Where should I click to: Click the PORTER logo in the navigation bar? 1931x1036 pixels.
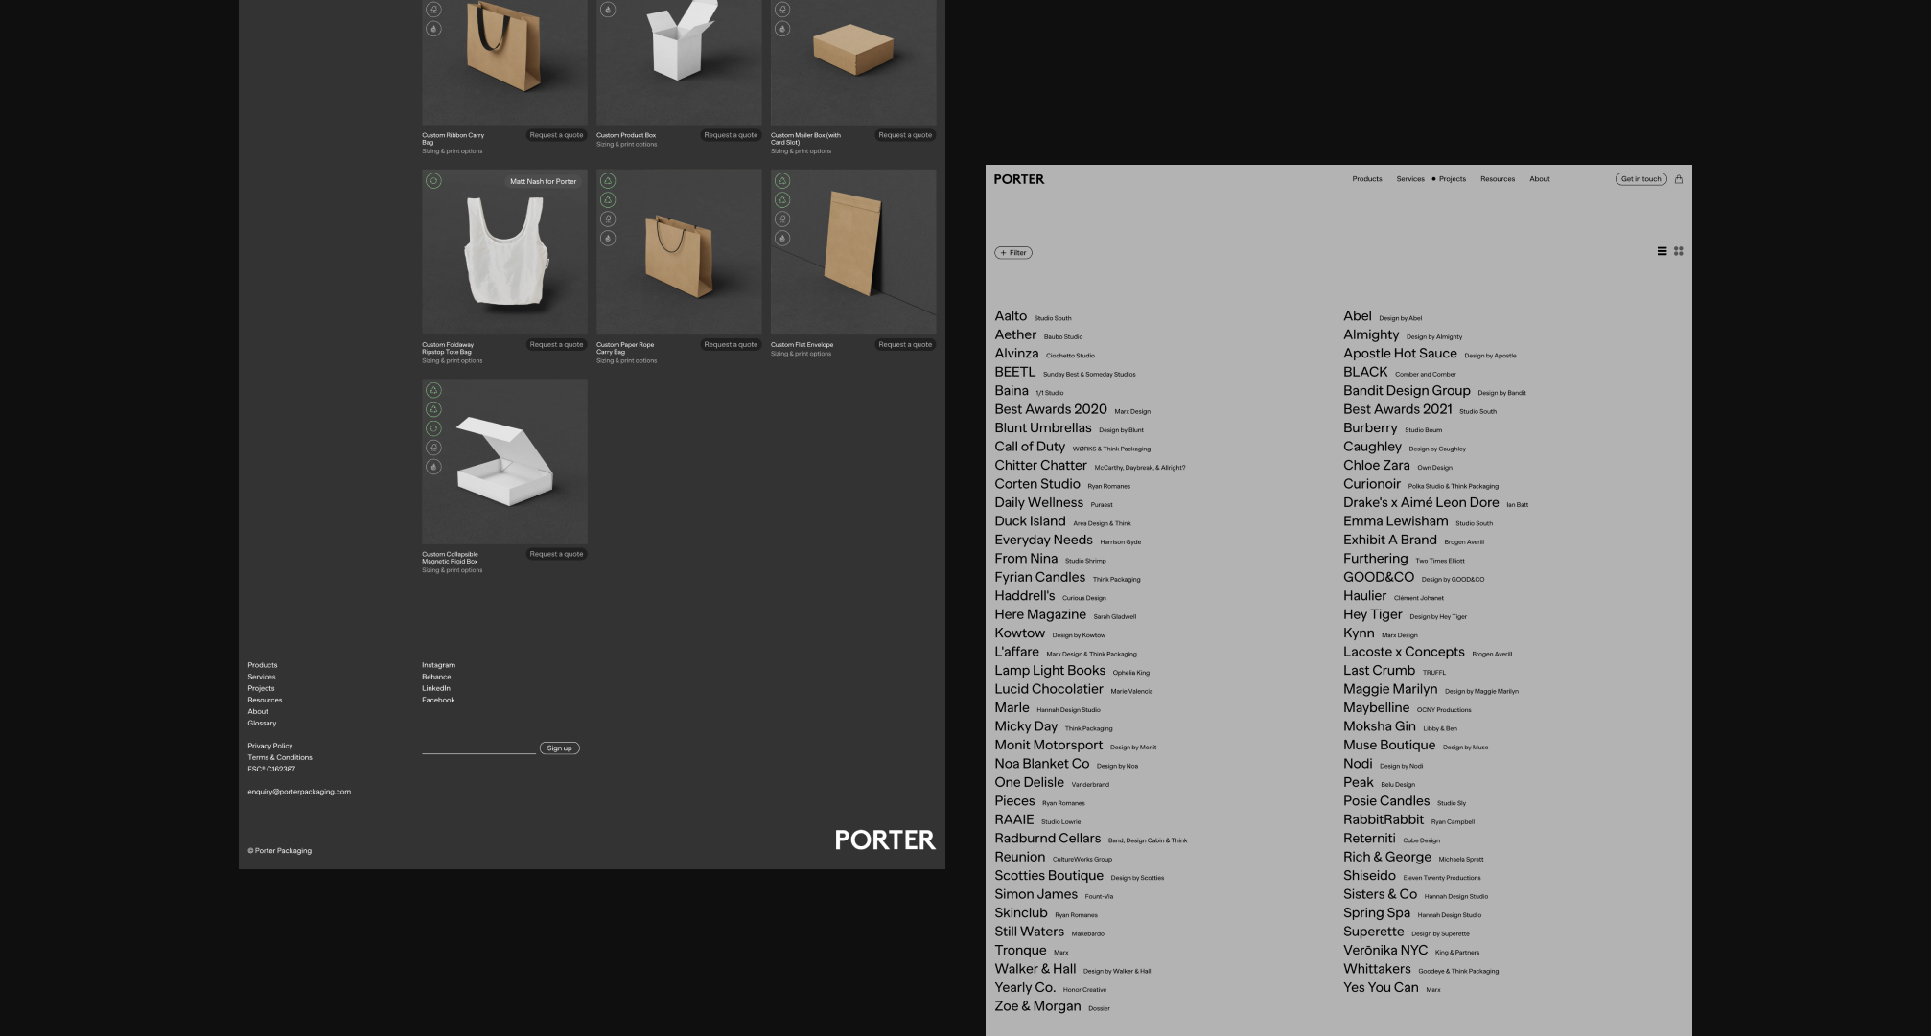point(1019,179)
